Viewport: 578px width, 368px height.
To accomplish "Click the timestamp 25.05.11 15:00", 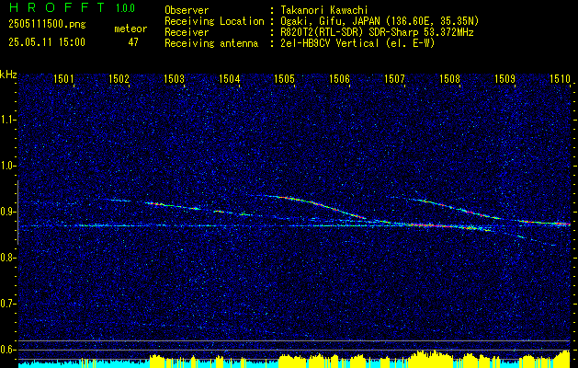I will coord(47,42).
